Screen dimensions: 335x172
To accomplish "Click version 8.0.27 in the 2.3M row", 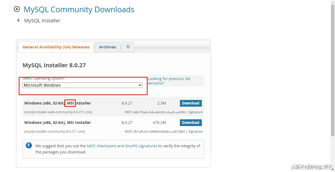I will (x=127, y=103).
